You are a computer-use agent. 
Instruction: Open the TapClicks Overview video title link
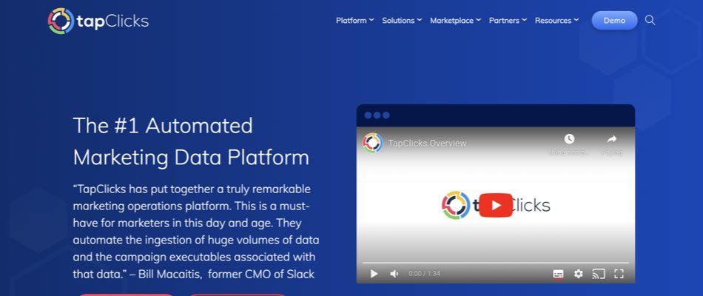[427, 144]
